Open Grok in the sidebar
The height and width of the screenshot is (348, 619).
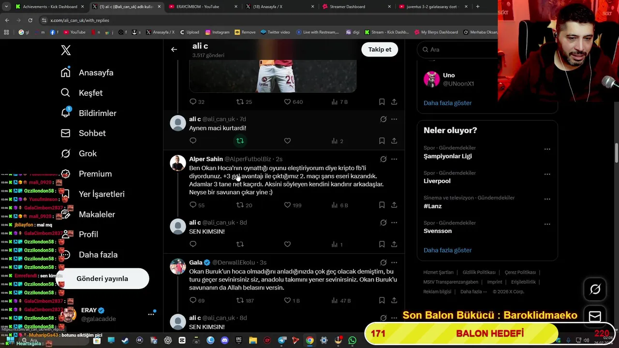pos(79,154)
